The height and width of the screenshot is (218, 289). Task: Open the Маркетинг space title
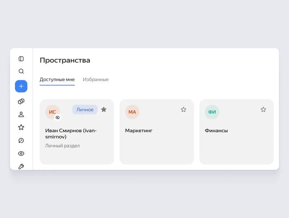[x=139, y=131]
